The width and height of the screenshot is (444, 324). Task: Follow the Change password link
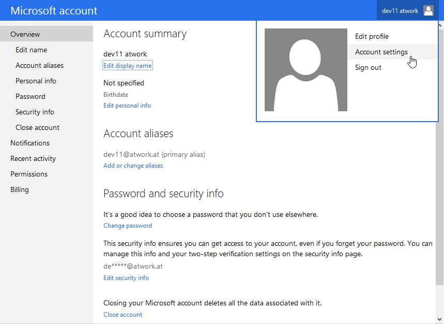128,226
